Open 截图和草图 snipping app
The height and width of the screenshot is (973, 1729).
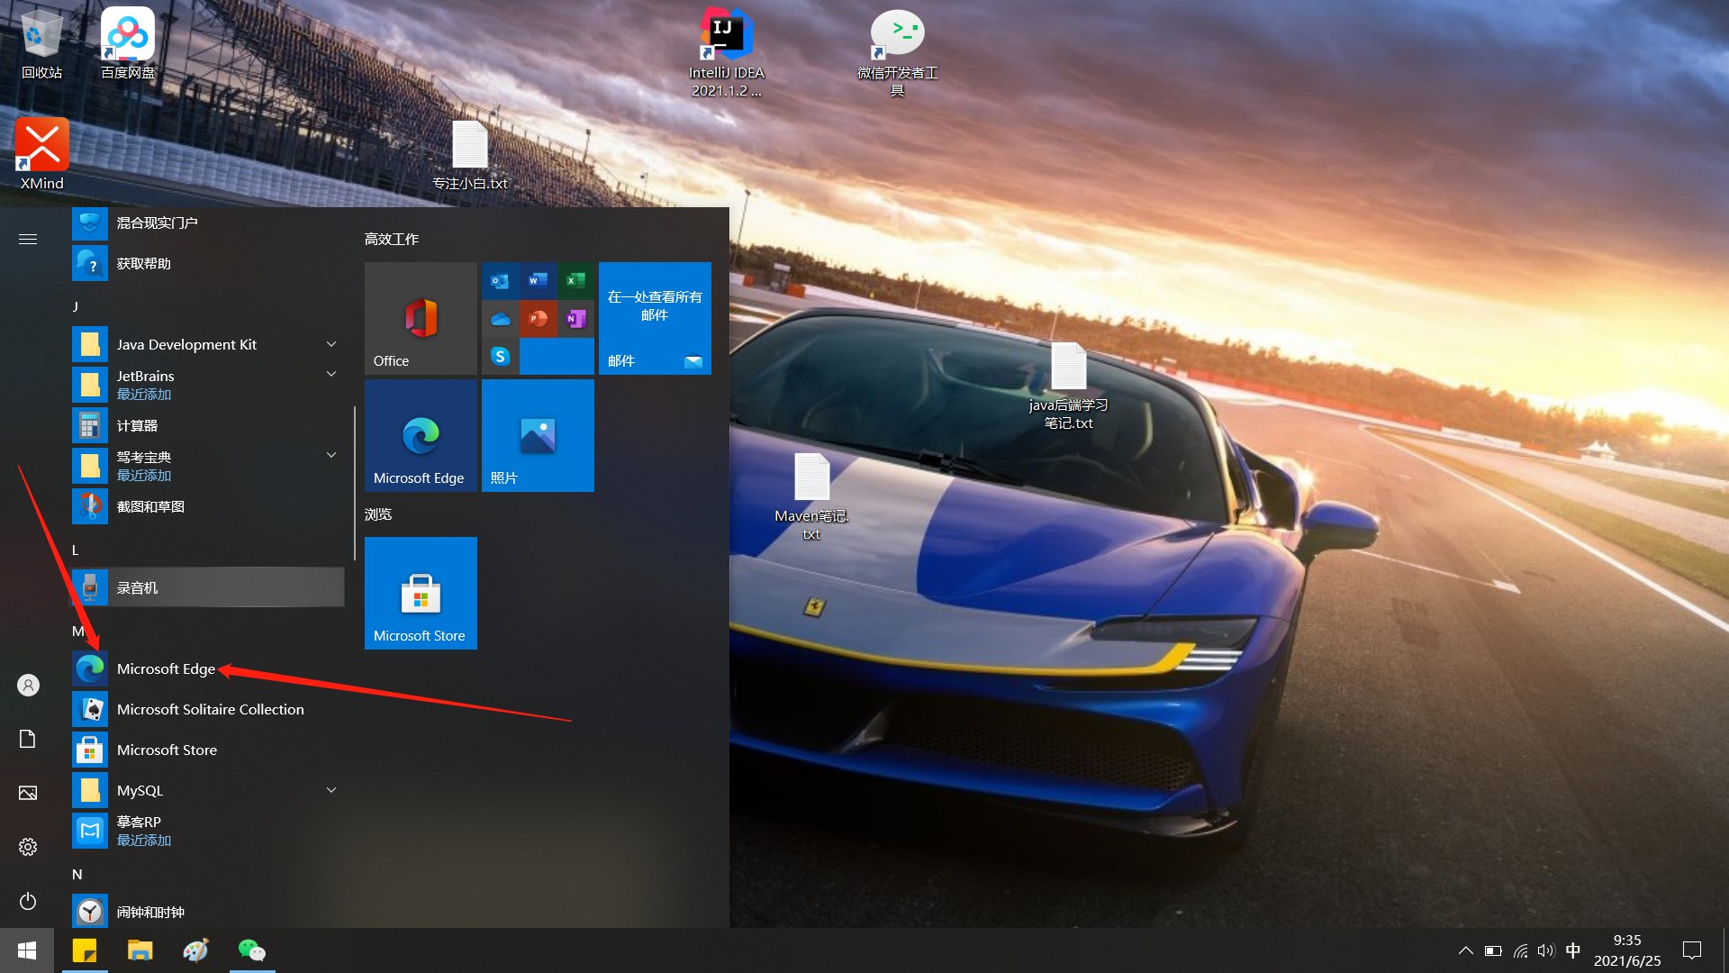pos(150,506)
